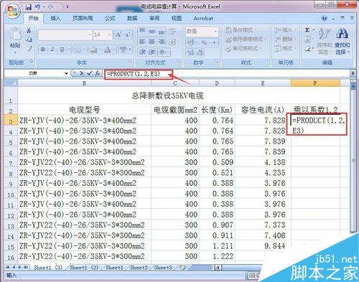Go to first sheet with navigation arrow
Screen dimensions: 359x282
(8, 267)
